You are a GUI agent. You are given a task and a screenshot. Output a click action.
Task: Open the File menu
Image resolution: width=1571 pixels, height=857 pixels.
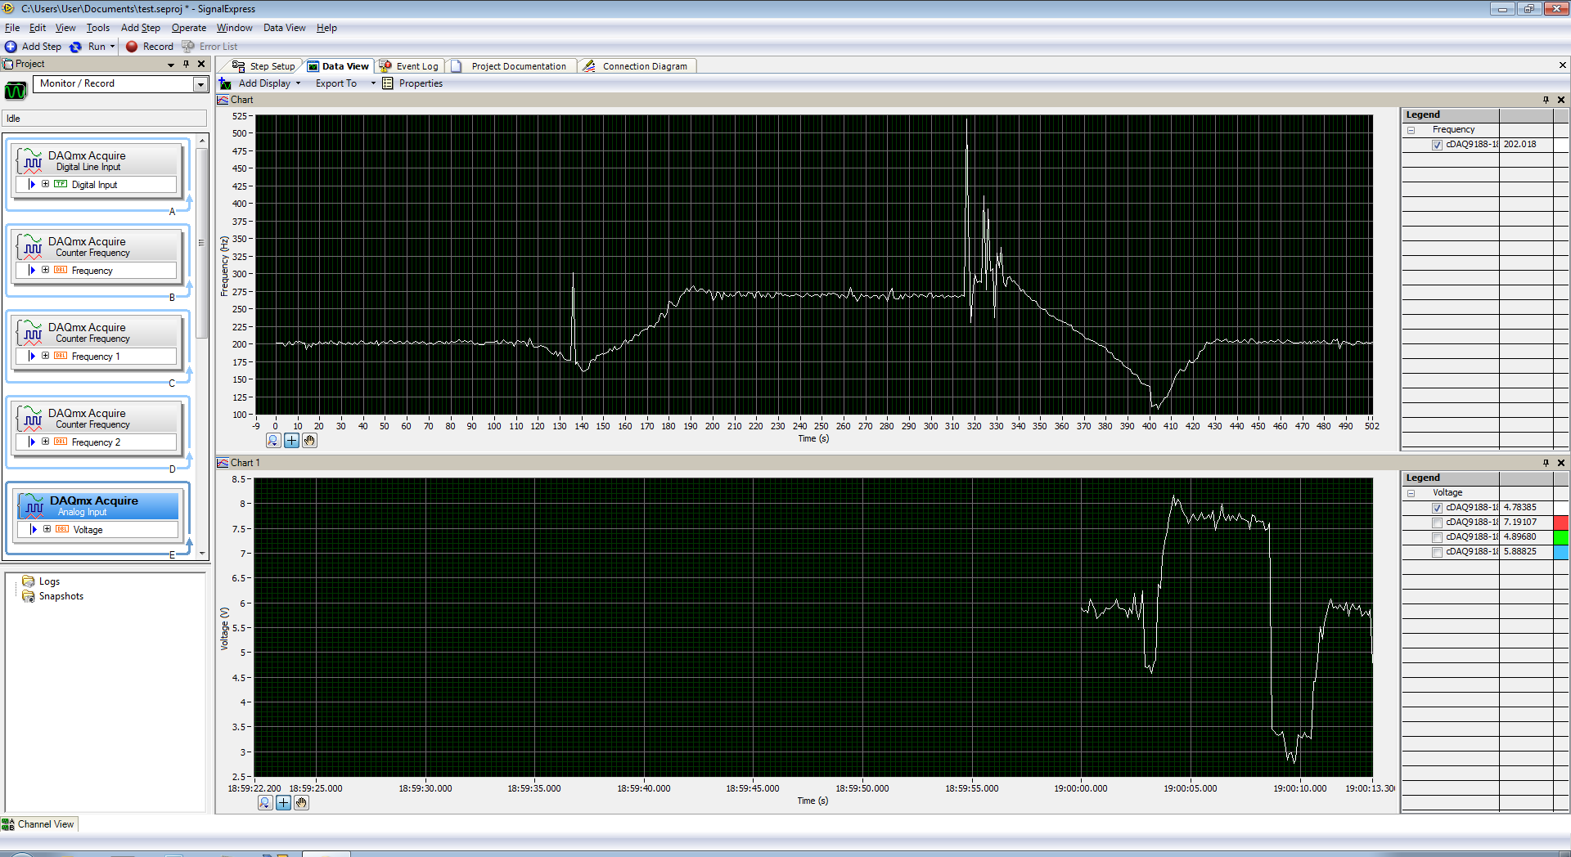pyautogui.click(x=12, y=28)
